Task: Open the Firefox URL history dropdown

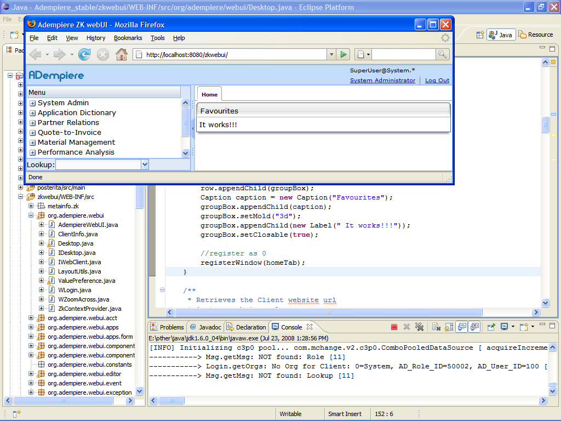Action: [x=331, y=54]
